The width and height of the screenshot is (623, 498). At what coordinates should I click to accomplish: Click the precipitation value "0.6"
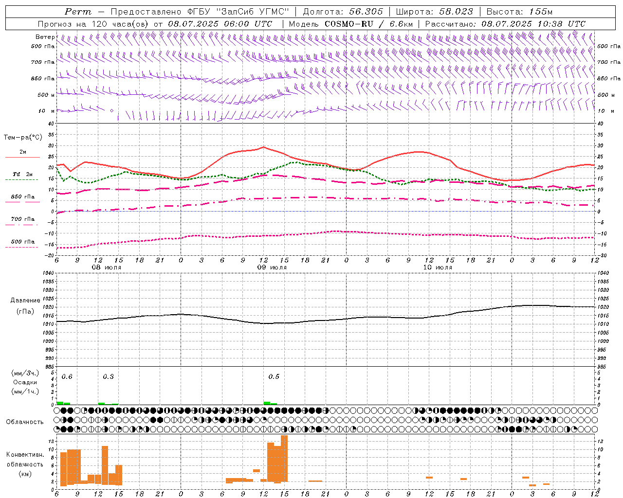coord(67,377)
